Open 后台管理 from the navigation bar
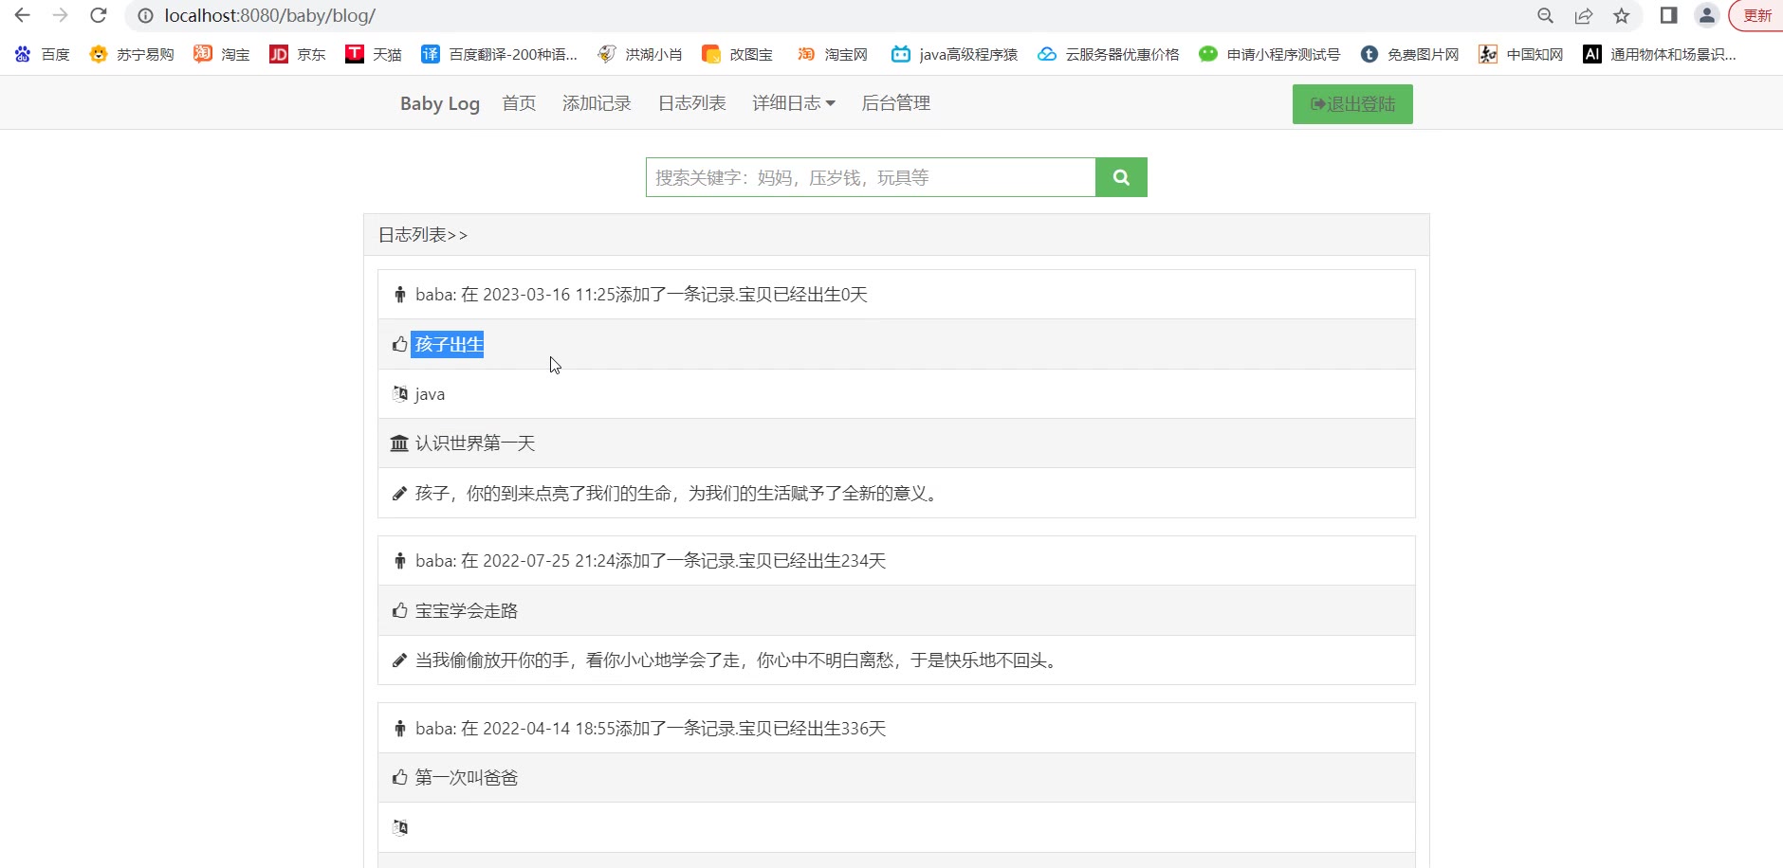Viewport: 1783px width, 868px height. [x=895, y=103]
